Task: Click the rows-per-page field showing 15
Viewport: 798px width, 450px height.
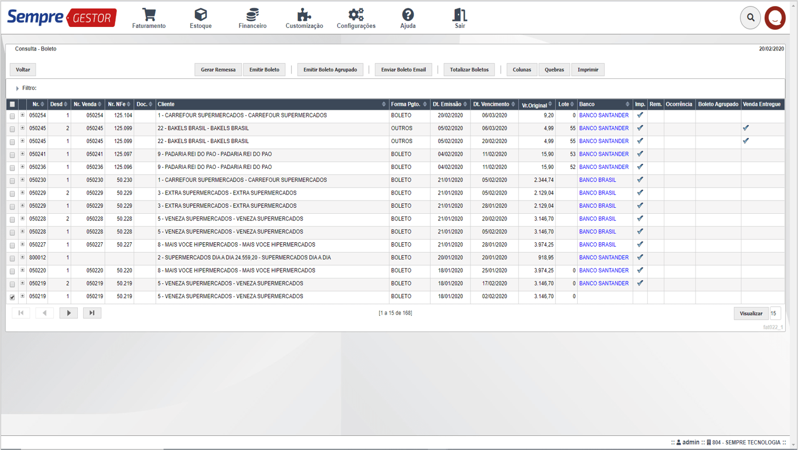Action: pyautogui.click(x=775, y=314)
